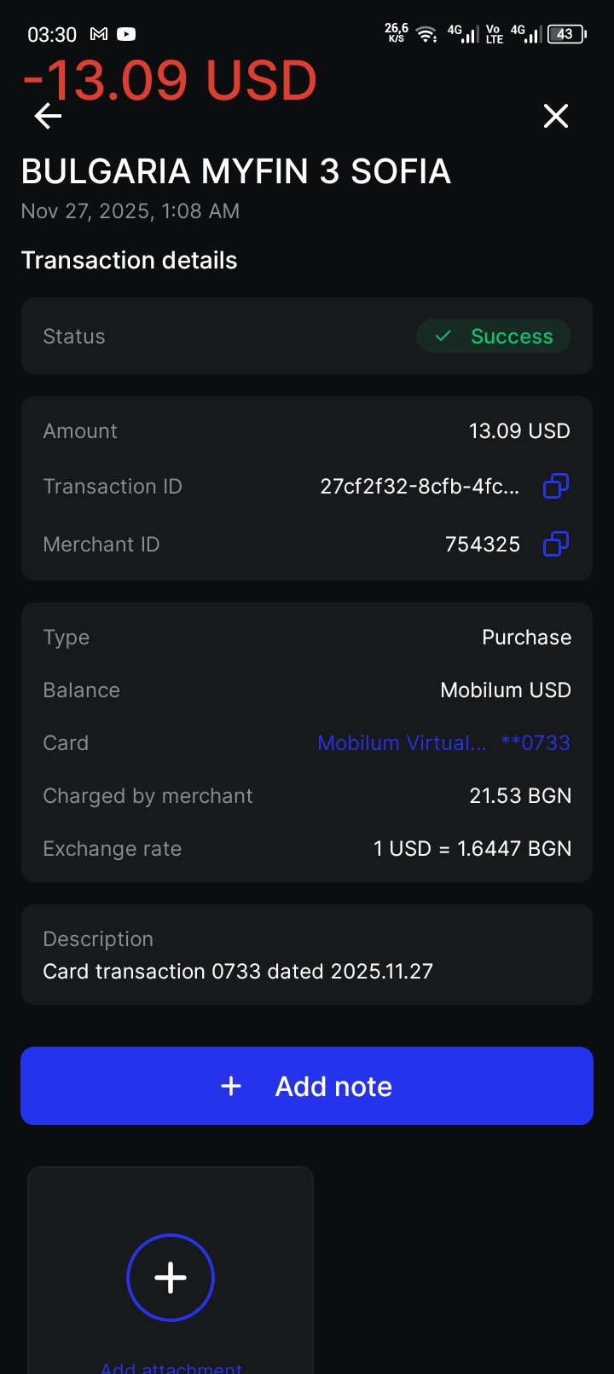Tap the Description card transaction text
The image size is (614, 1374).
238,972
